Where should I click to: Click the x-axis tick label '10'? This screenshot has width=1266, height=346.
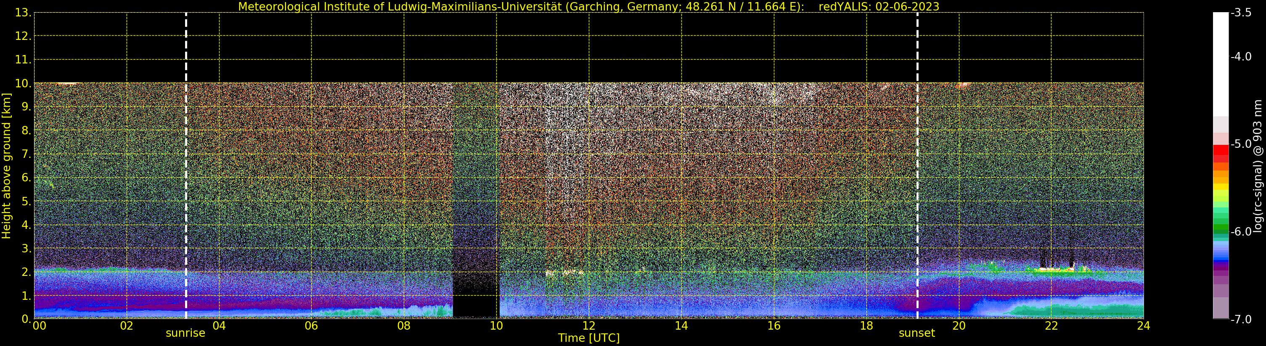(x=496, y=326)
